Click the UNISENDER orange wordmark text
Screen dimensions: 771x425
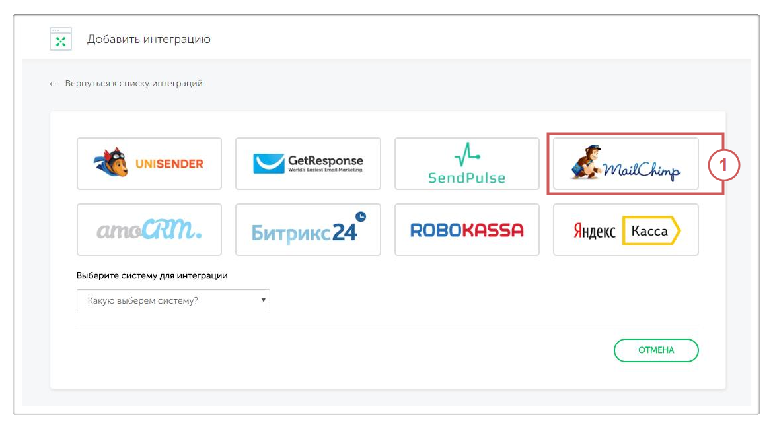coord(170,164)
